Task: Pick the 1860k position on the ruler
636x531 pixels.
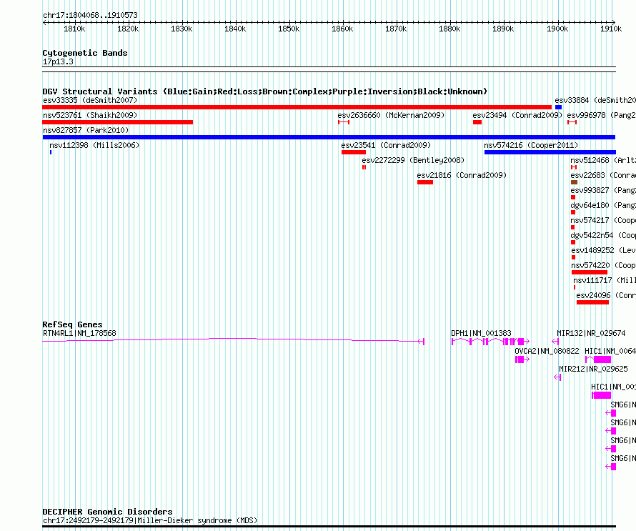Action: tap(342, 29)
